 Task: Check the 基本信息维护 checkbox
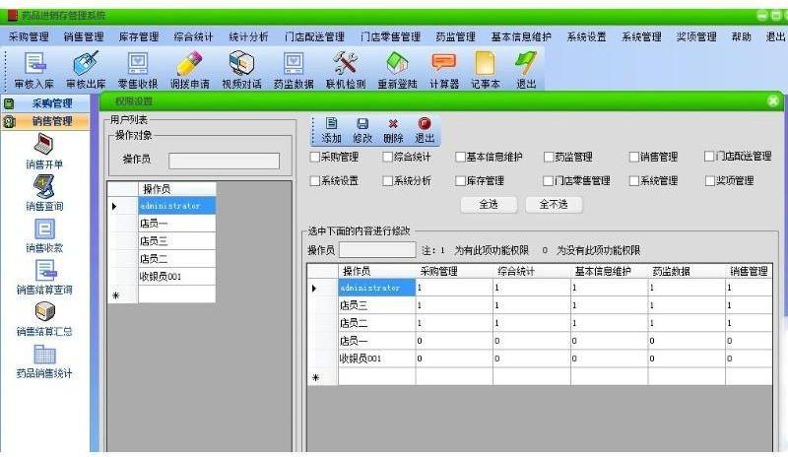coord(460,157)
